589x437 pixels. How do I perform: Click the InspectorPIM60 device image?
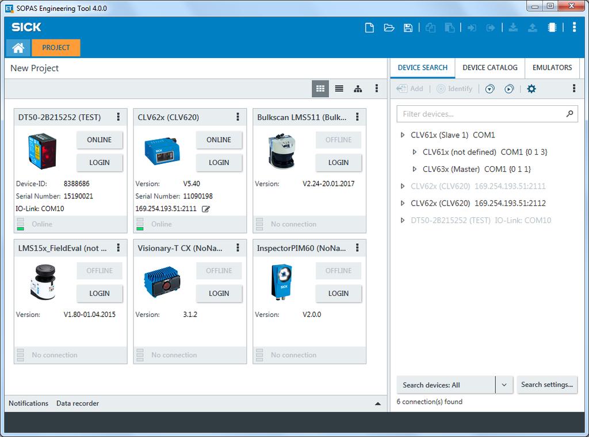point(281,282)
